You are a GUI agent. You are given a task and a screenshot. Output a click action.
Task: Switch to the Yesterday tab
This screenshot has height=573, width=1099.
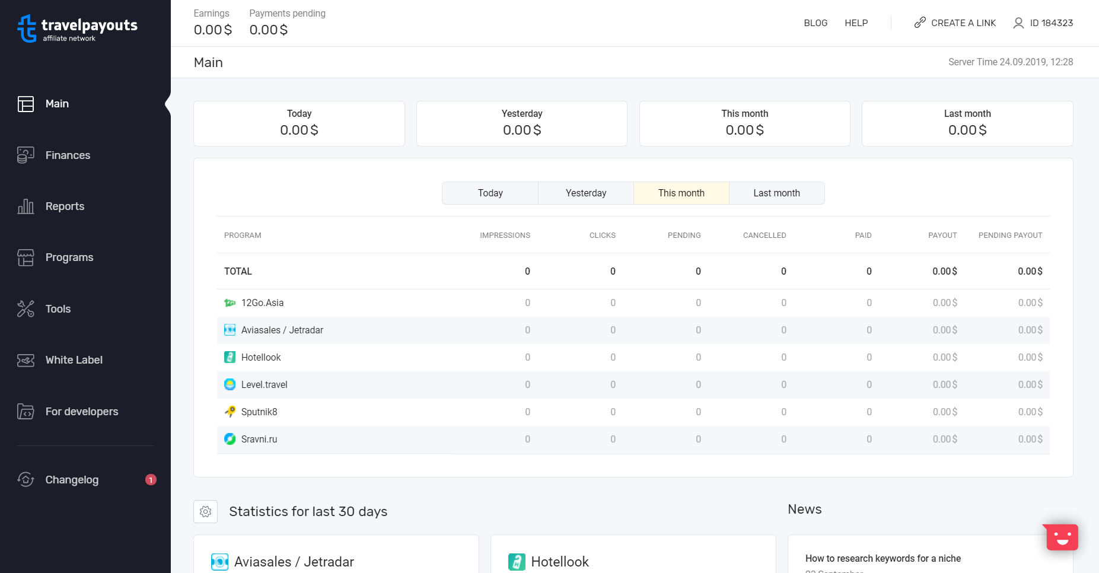[586, 193]
